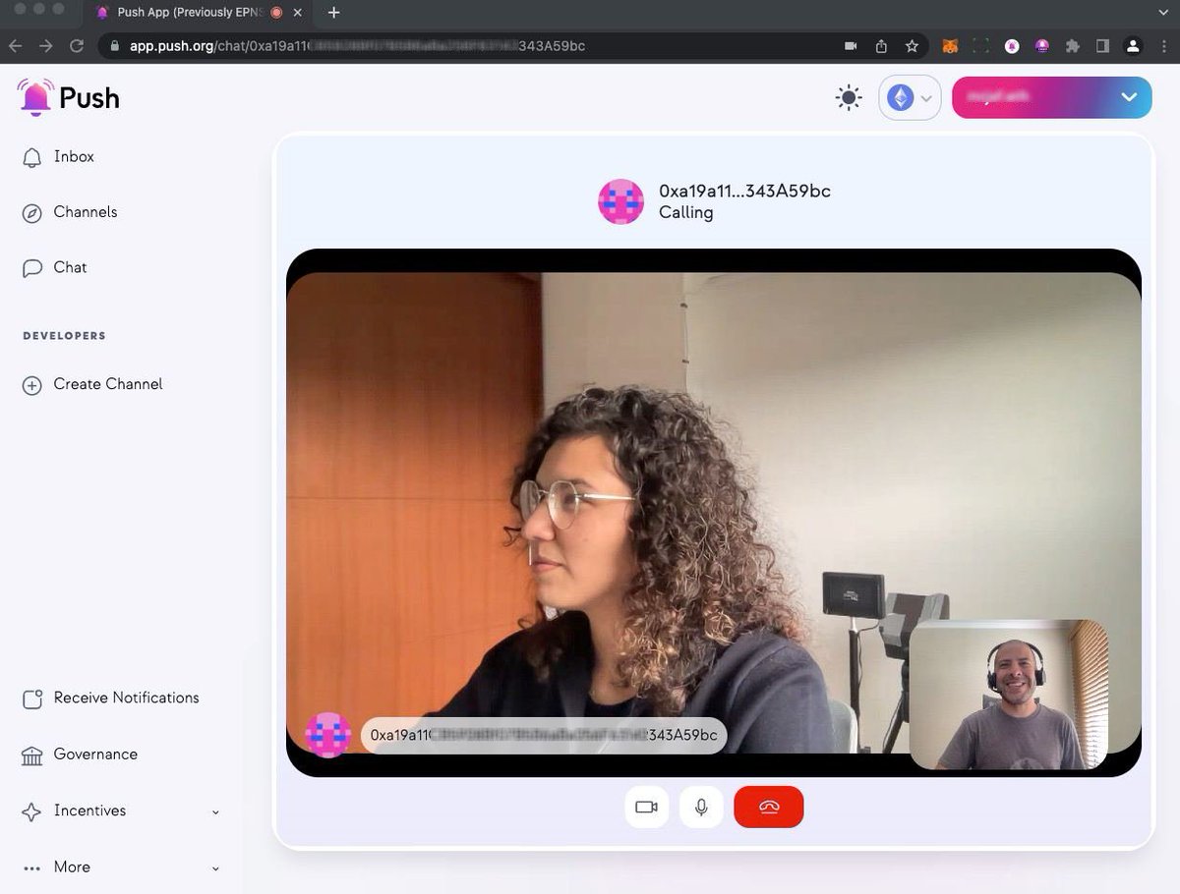Click the site lock icon
Image resolution: width=1180 pixels, height=894 pixels.
(x=115, y=46)
